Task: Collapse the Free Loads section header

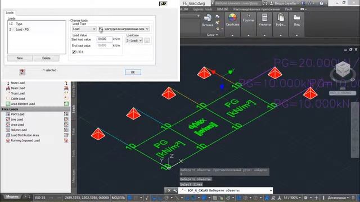Action: 35,109
